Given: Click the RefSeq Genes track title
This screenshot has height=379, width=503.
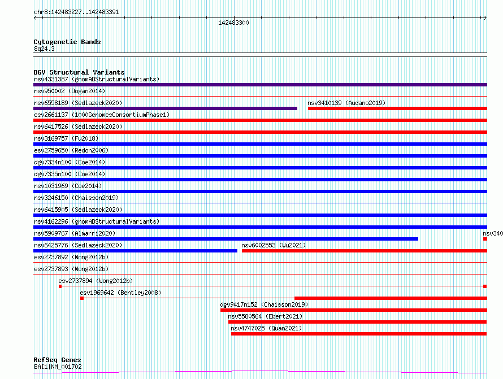Looking at the screenshot, I should tap(57, 360).
